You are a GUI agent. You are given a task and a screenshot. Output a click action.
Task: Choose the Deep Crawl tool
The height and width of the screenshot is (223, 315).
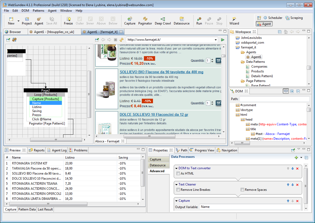pos(163,21)
